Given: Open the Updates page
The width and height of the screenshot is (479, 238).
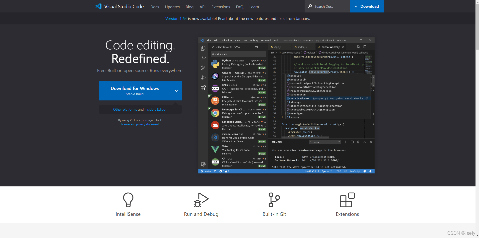Looking at the screenshot, I should click(x=172, y=7).
